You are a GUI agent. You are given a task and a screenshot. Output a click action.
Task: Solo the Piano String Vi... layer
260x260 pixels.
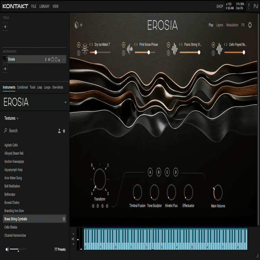pos(168,53)
